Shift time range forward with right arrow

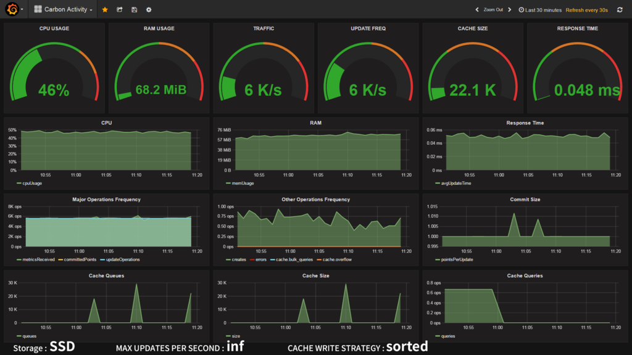pyautogui.click(x=509, y=10)
